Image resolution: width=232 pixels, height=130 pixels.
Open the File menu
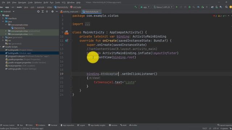(3, 3)
